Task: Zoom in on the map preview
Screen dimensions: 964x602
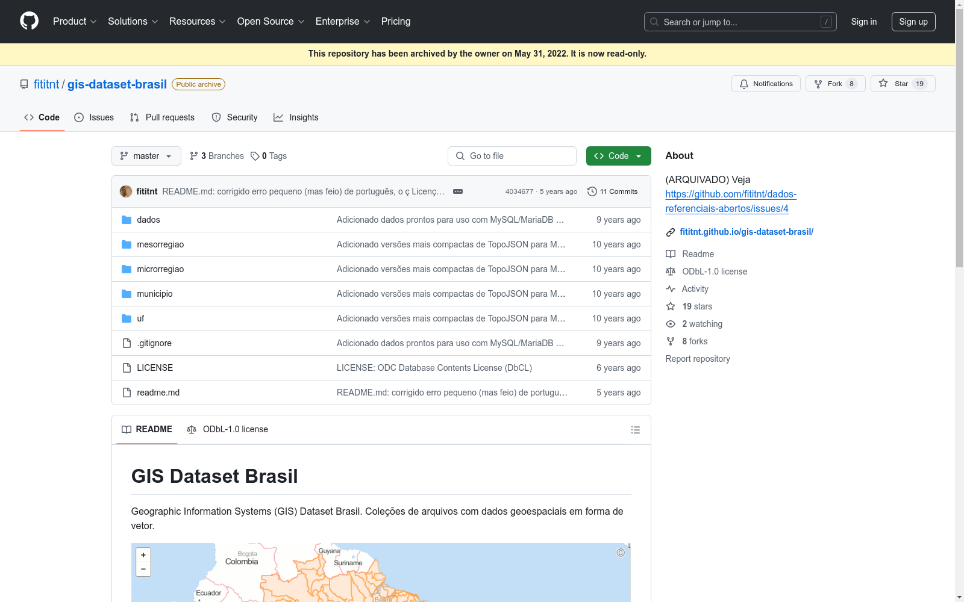Action: [143, 555]
